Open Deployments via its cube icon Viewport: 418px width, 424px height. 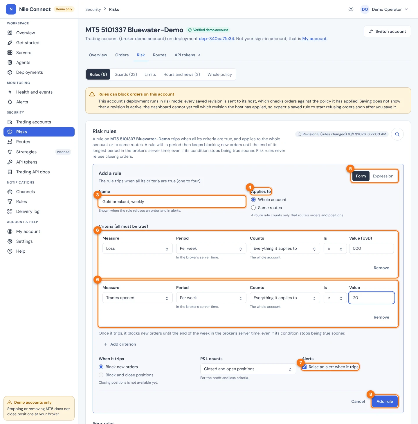point(10,72)
